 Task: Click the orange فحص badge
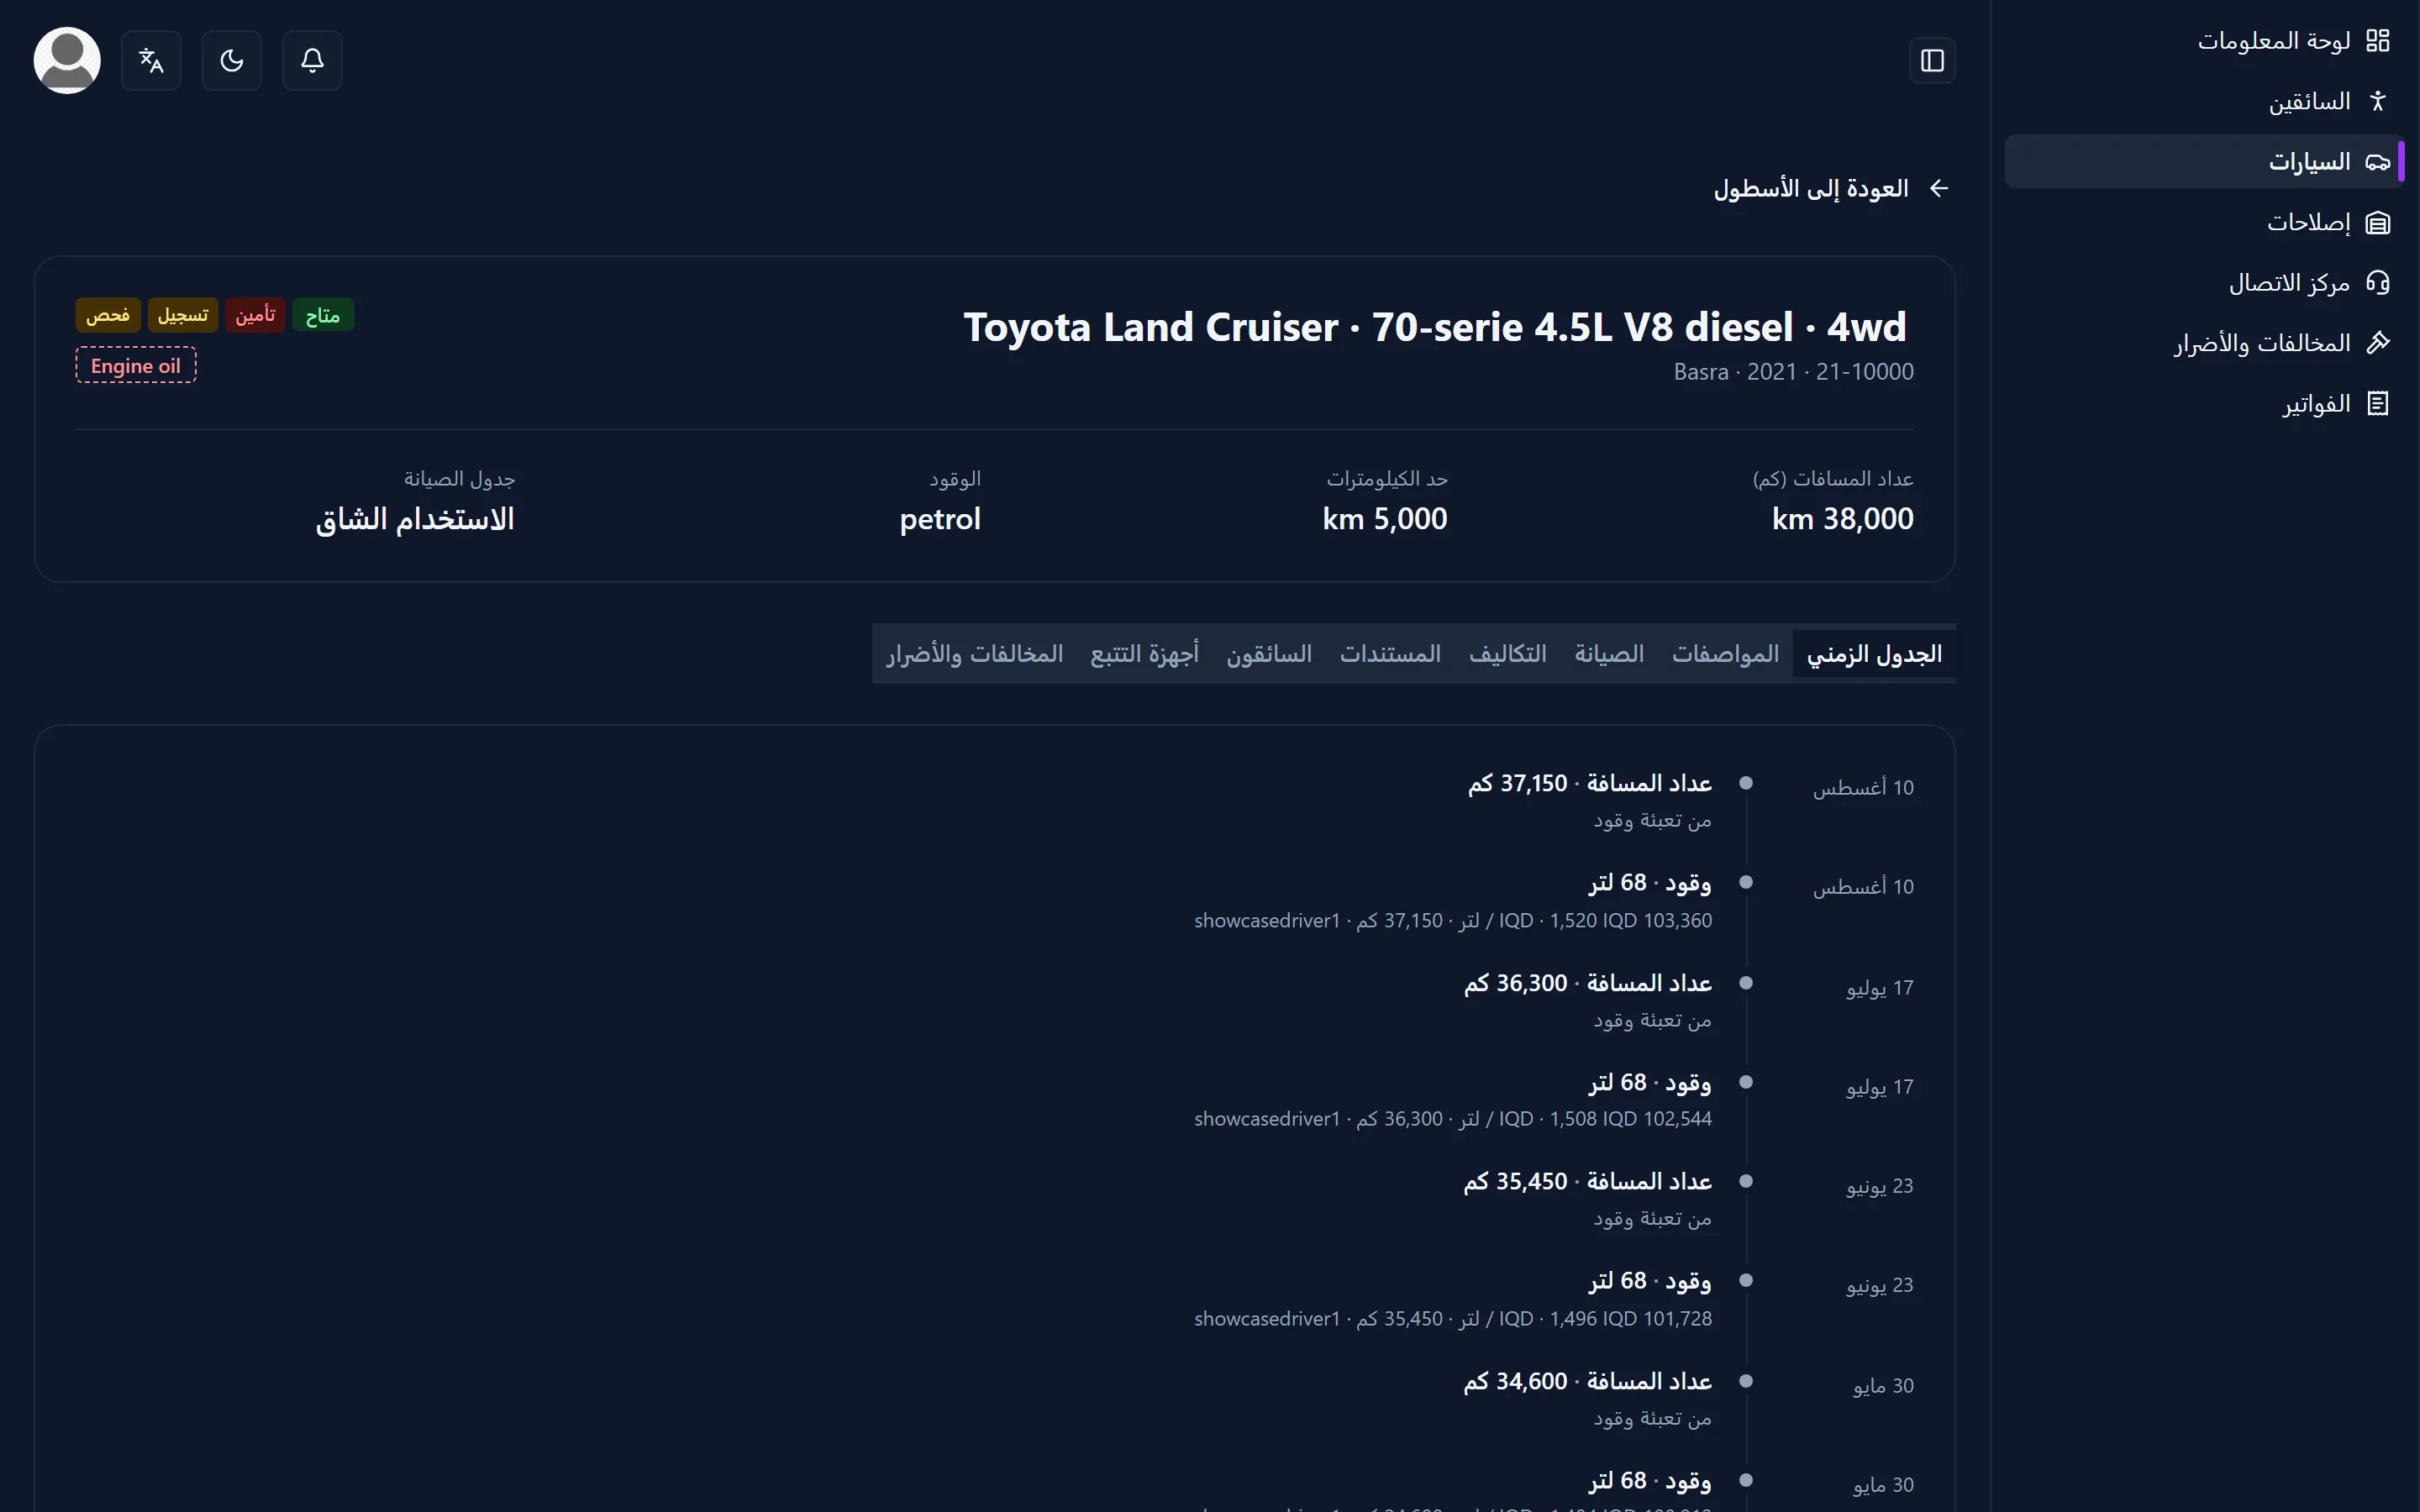click(x=108, y=316)
